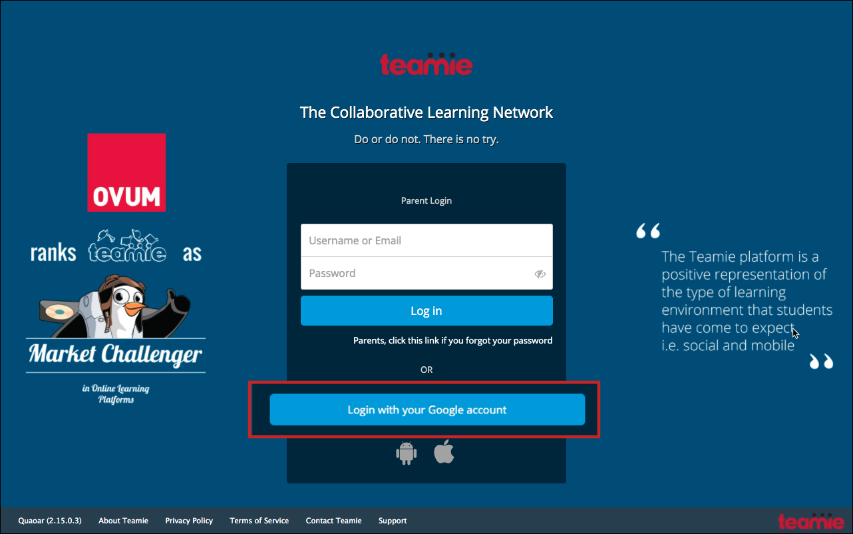Click the Teamie logo at the top
Screen dimensions: 853x534
click(426, 63)
